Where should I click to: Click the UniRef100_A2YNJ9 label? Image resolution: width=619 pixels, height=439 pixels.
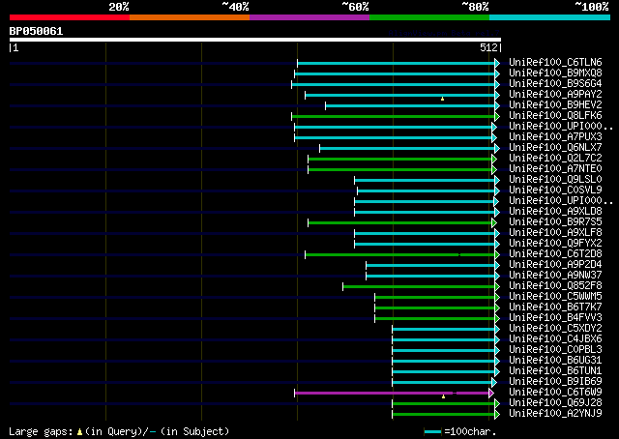click(555, 414)
